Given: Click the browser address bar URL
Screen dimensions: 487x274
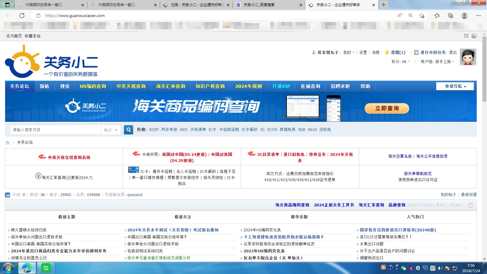Looking at the screenshot, I should pos(75,16).
